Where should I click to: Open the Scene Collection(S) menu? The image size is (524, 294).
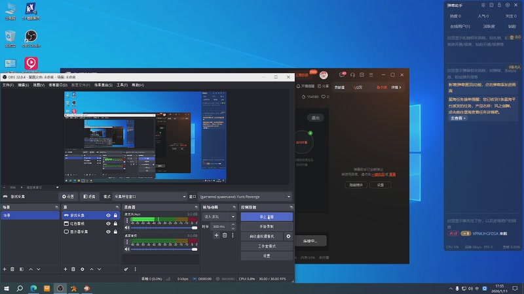pos(103,85)
